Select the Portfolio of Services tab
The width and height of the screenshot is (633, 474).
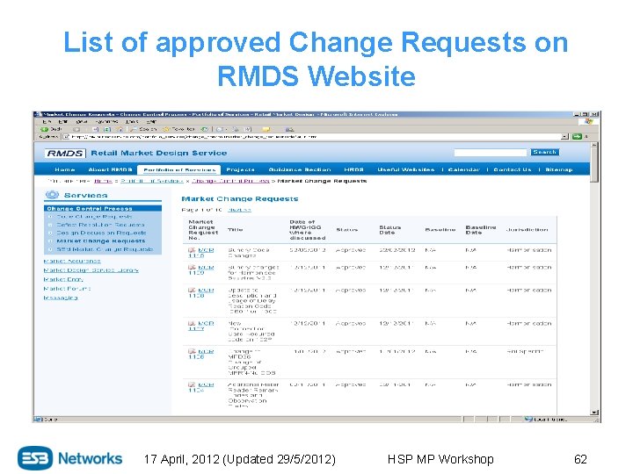(179, 169)
